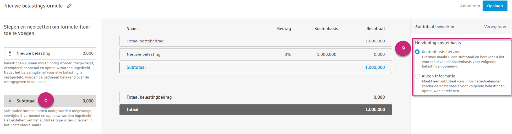The width and height of the screenshot is (512, 134).
Task: Click the Kostenbasis column header
Action: [x=326, y=29]
